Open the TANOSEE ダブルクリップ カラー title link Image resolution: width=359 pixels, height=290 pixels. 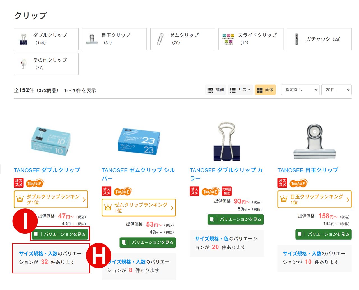[x=226, y=174]
